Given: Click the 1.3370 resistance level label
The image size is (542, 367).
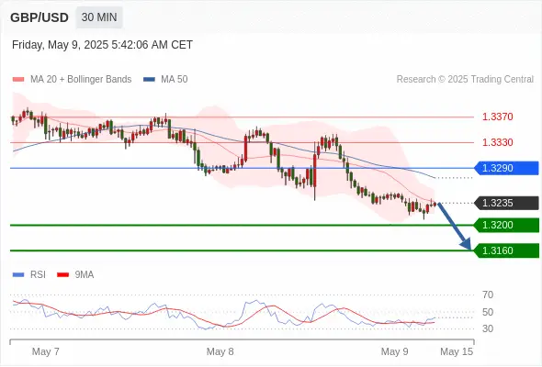Looking at the screenshot, I should coord(497,117).
